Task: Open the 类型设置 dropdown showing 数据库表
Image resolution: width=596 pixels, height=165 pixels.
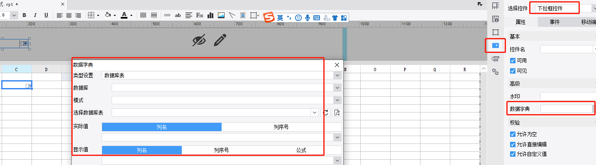Action: point(222,75)
